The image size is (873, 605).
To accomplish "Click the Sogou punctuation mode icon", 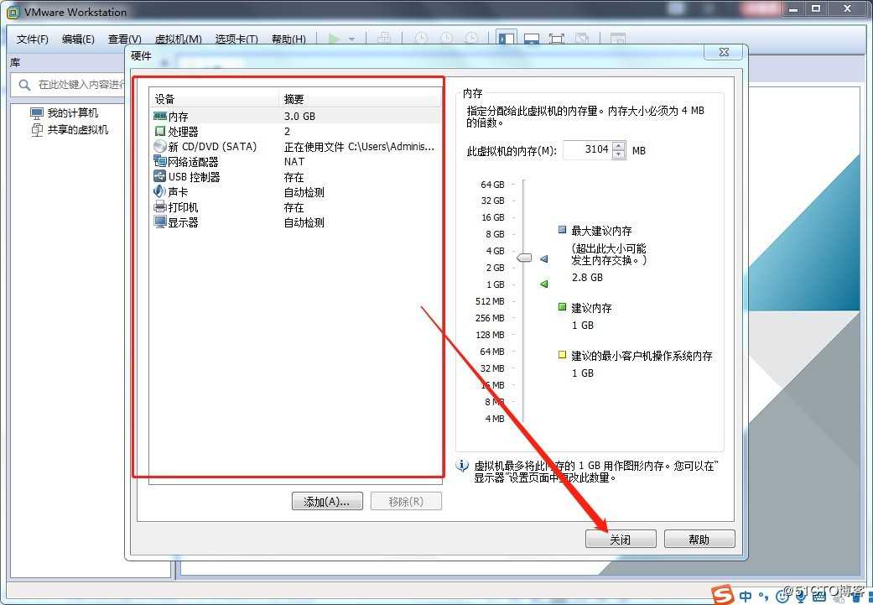I will pyautogui.click(x=764, y=597).
